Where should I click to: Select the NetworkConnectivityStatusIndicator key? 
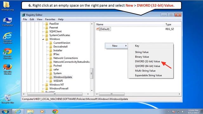click(x=72, y=62)
